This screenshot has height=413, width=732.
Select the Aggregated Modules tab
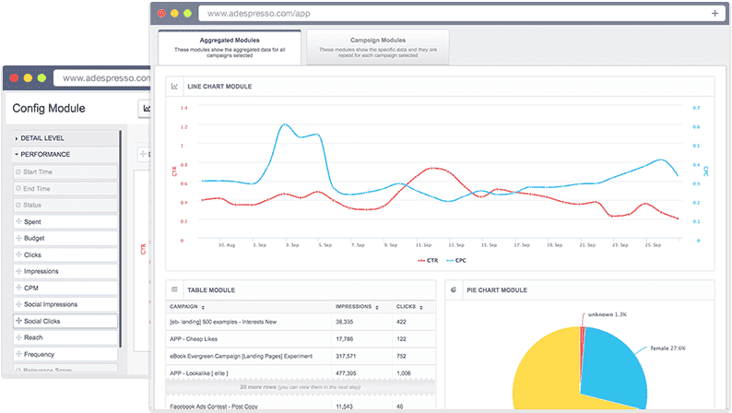[x=229, y=47]
